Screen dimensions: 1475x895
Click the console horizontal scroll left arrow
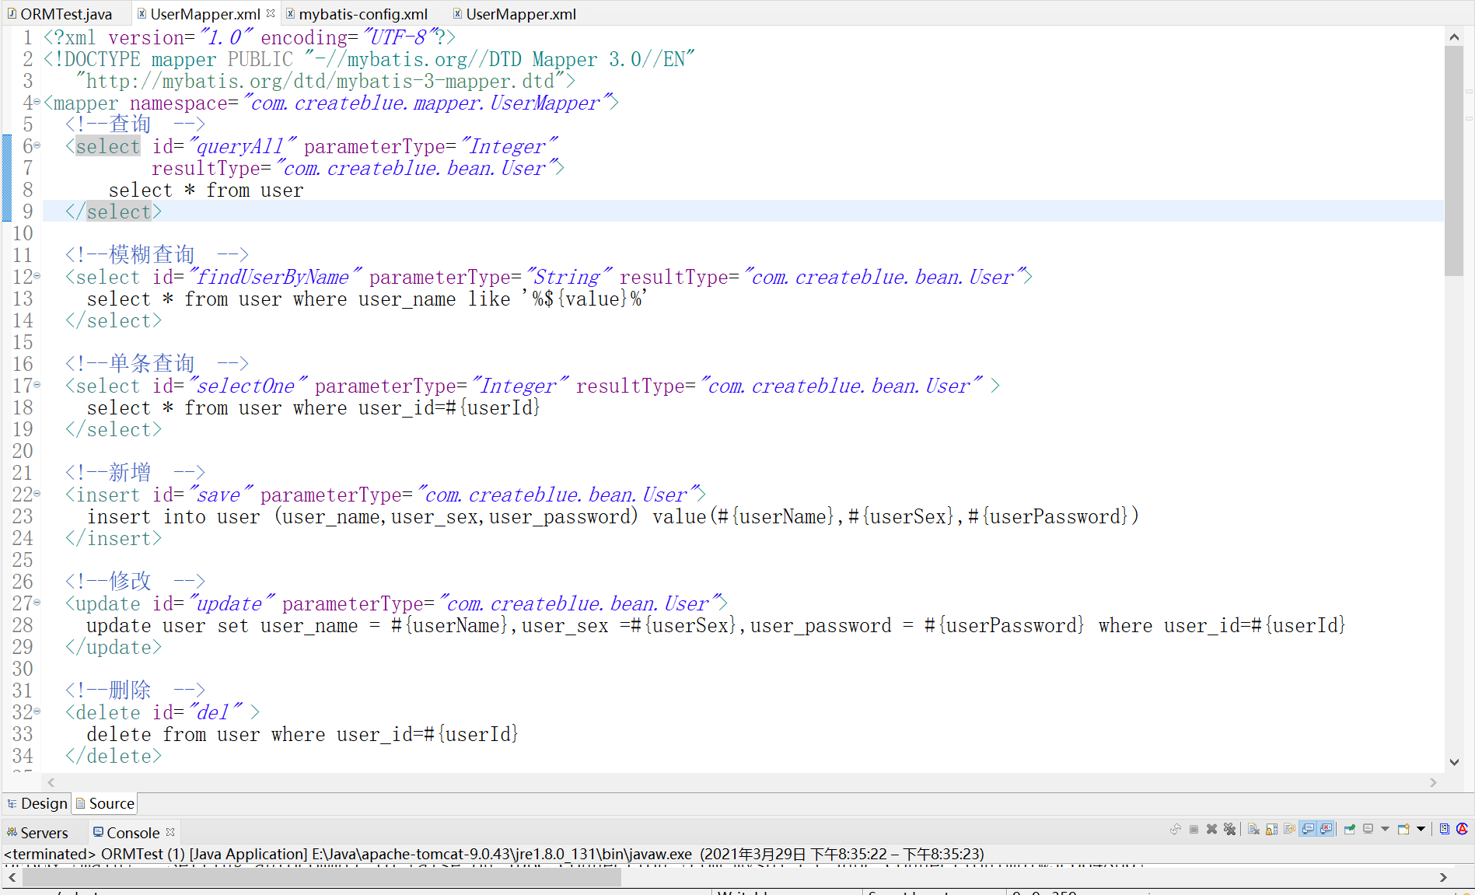click(12, 877)
